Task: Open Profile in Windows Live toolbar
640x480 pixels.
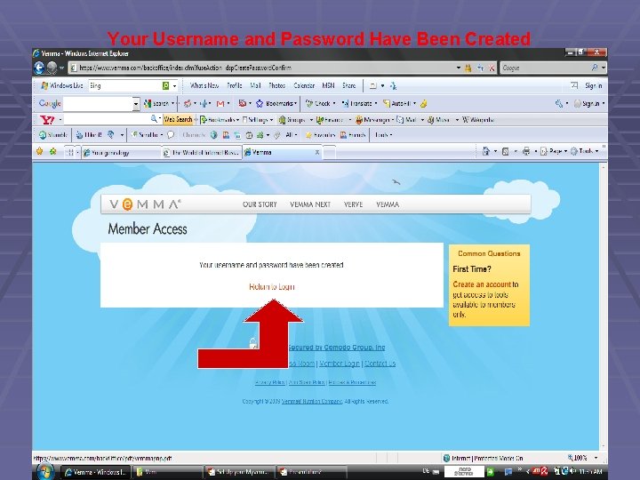Action: [235, 85]
